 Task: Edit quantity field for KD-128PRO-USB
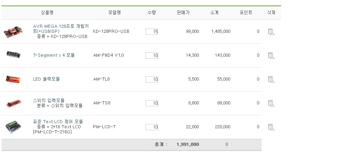pyautogui.click(x=152, y=32)
